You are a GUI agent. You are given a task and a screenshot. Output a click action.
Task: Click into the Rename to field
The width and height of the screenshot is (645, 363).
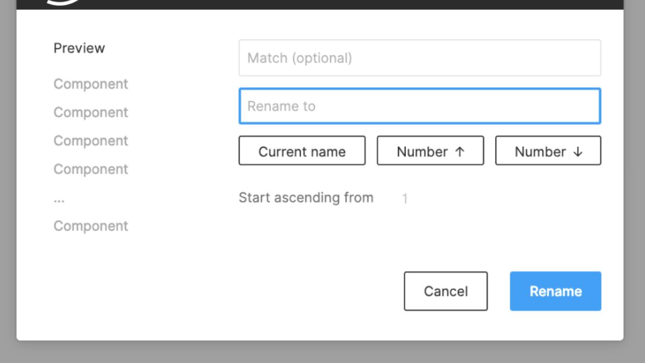[x=420, y=106]
